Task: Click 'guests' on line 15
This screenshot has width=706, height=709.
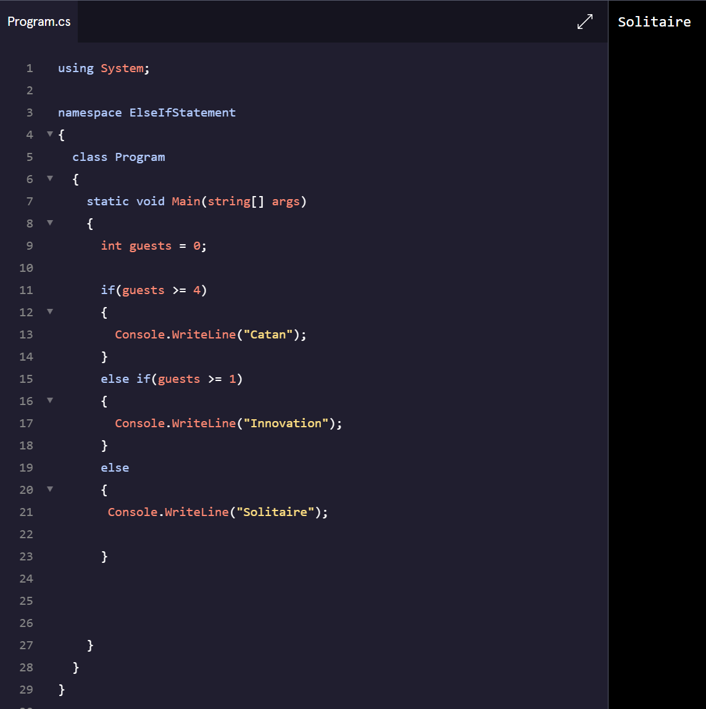Action: click(x=179, y=379)
